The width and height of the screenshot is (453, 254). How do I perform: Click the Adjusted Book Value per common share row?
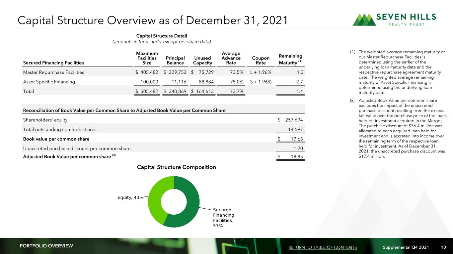click(163, 156)
